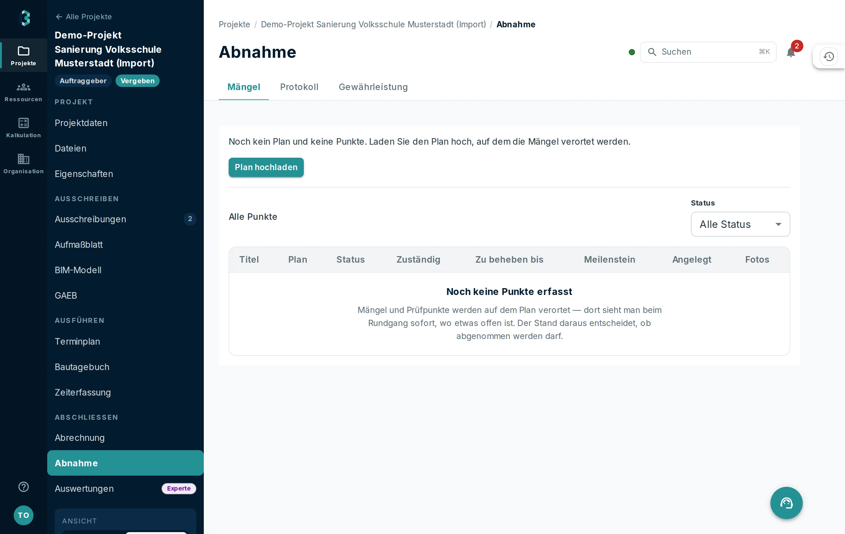Switch to the Gewährleistung tab
The width and height of the screenshot is (845, 534).
373,87
